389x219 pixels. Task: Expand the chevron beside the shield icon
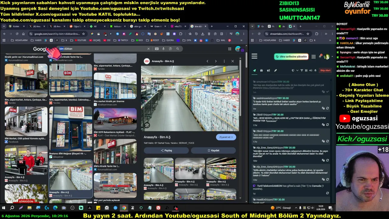tap(297, 71)
